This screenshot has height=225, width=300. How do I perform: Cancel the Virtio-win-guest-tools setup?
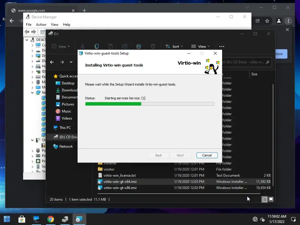pos(207,155)
